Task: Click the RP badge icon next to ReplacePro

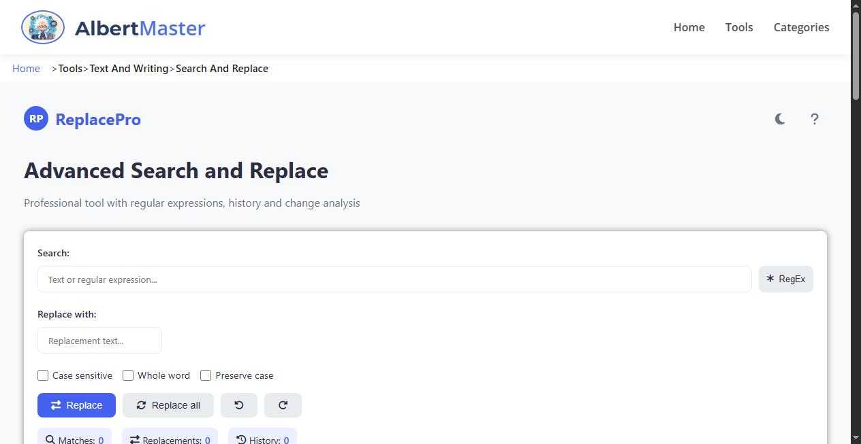Action: tap(35, 118)
